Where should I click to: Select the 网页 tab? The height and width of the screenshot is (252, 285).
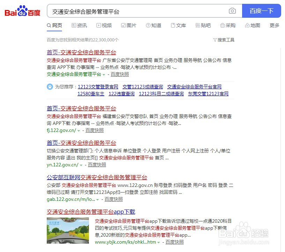54,25
